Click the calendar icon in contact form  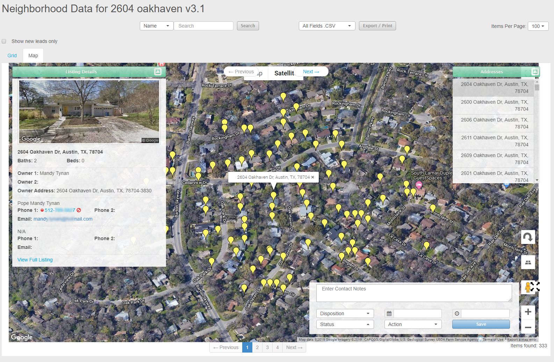(389, 313)
